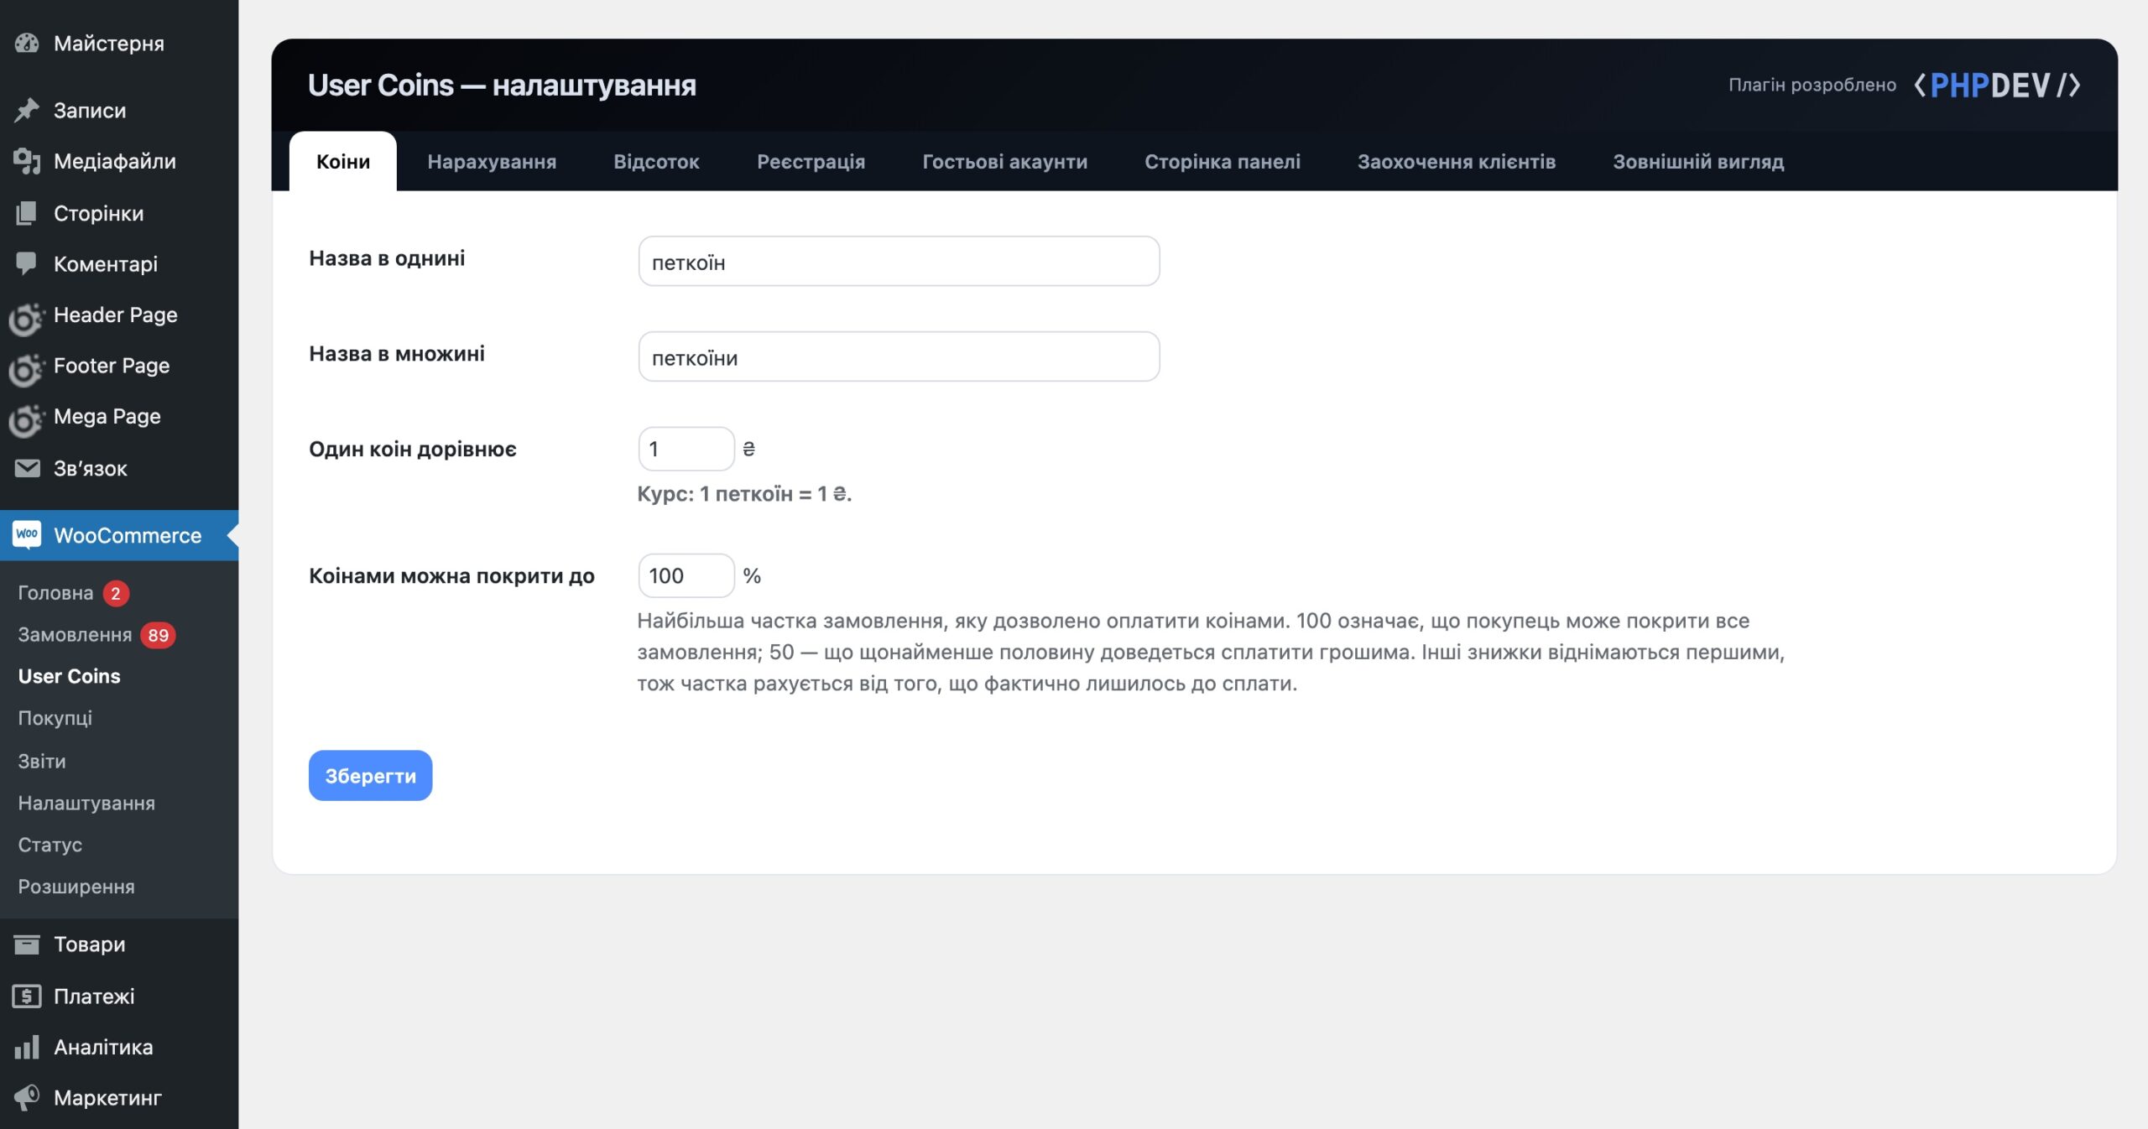Click the Маркетинг megaphone icon

point(27,1097)
